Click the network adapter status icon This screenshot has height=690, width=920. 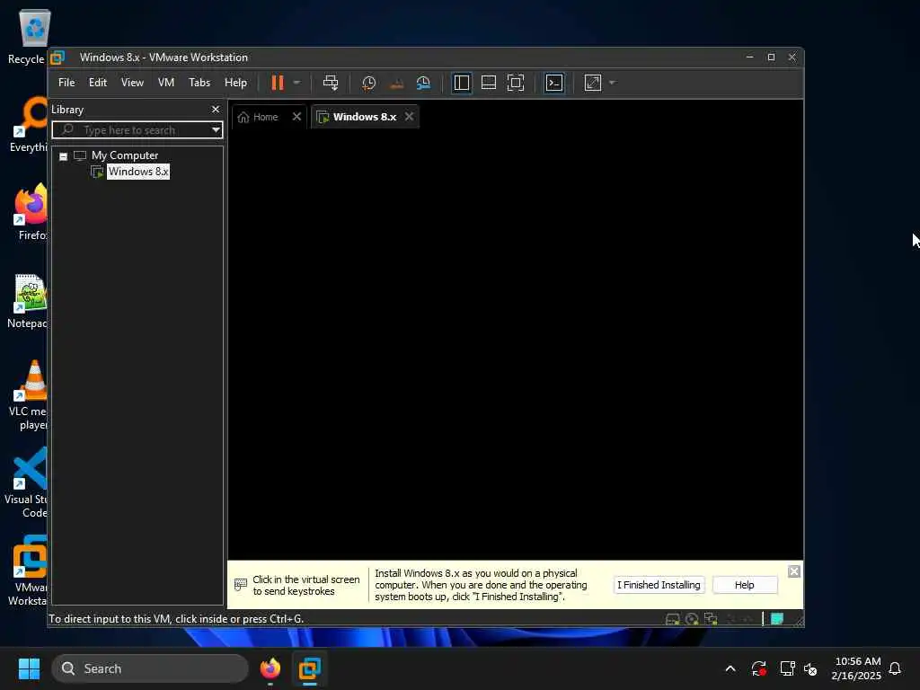pos(712,619)
